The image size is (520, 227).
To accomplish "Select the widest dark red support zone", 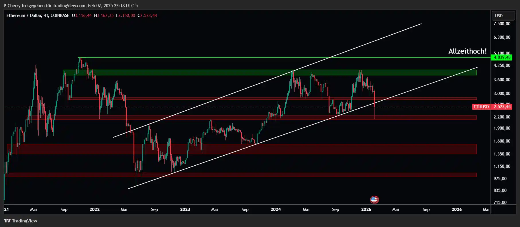I will (x=242, y=149).
